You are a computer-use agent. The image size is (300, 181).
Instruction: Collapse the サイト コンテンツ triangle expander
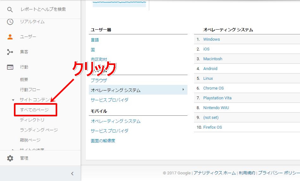13,100
